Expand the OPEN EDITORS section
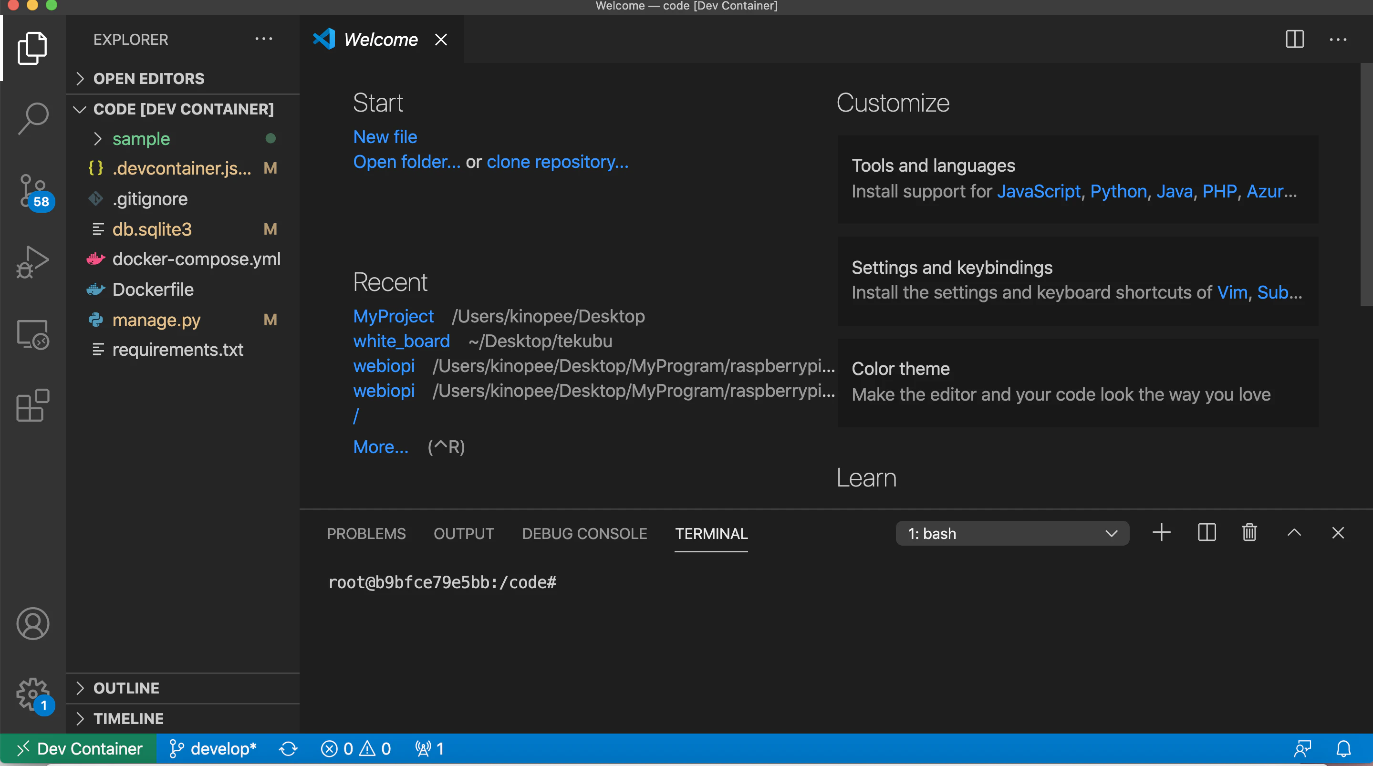Image resolution: width=1373 pixels, height=766 pixels. click(182, 79)
